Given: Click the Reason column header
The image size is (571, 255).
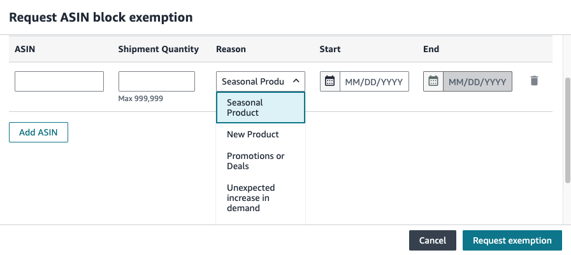Looking at the screenshot, I should click(231, 49).
